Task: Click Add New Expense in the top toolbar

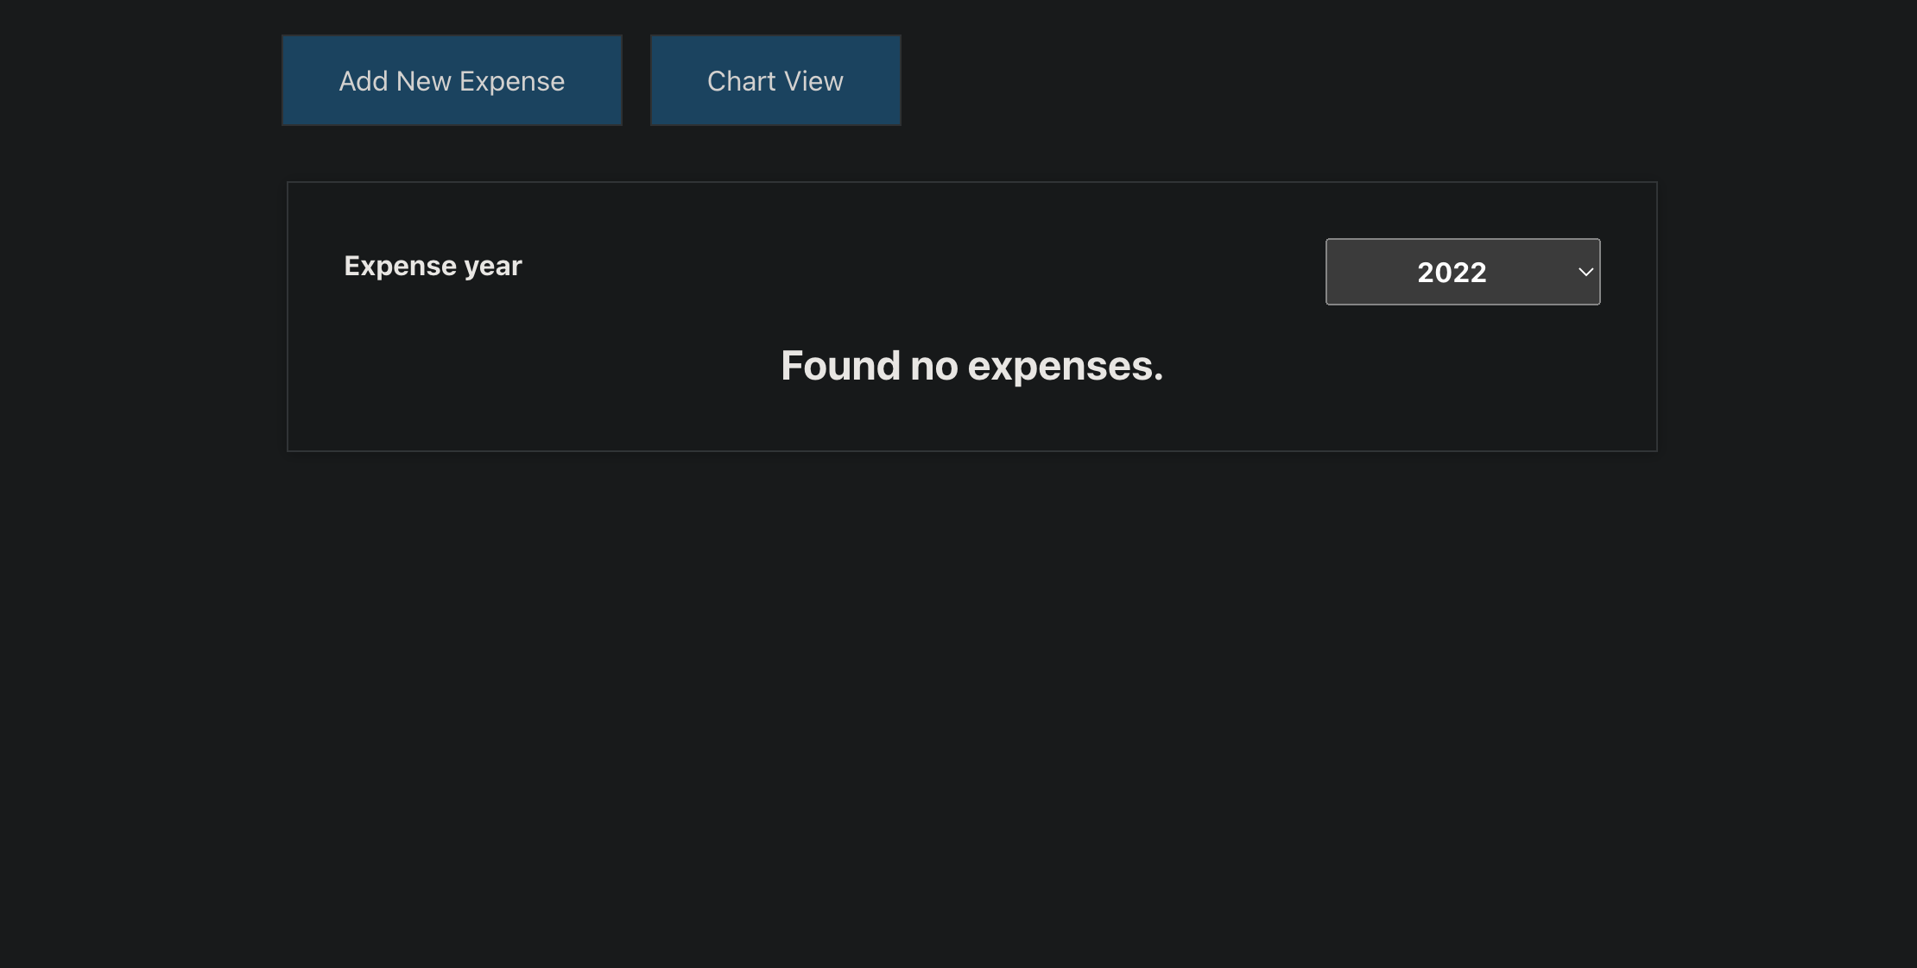Action: [452, 79]
